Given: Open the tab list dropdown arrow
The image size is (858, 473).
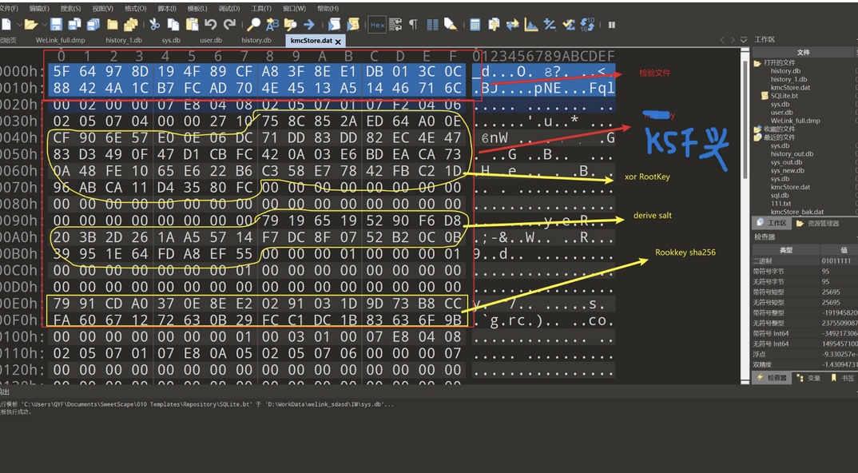Looking at the screenshot, I should point(743,40).
